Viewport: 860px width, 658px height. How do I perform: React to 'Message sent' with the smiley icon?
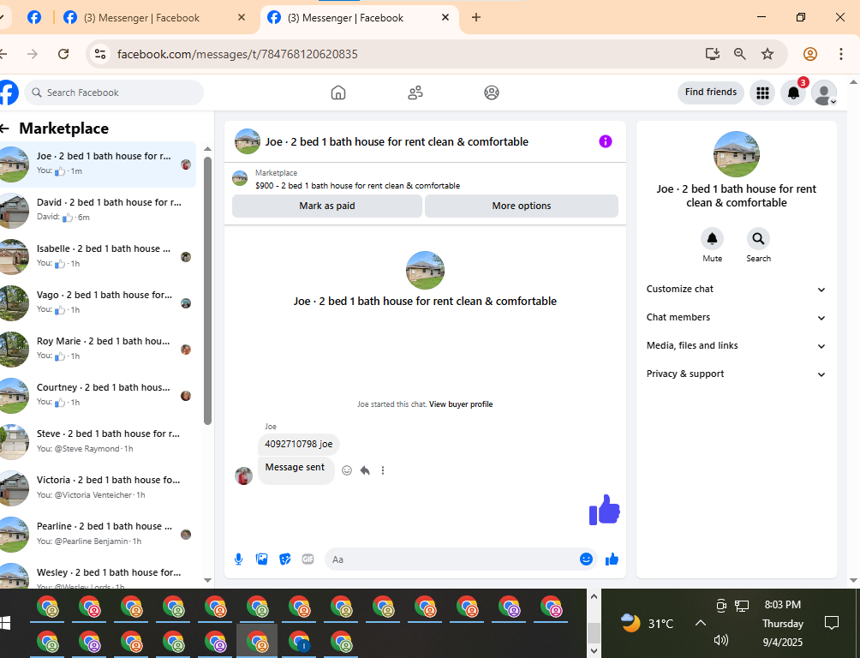point(347,470)
